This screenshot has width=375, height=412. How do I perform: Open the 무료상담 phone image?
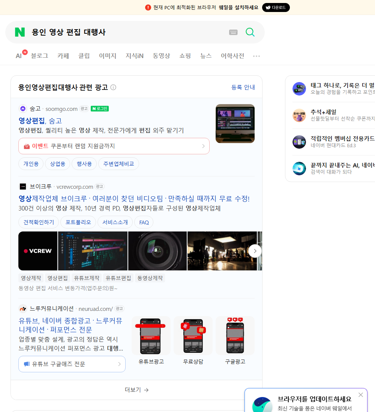(193, 336)
